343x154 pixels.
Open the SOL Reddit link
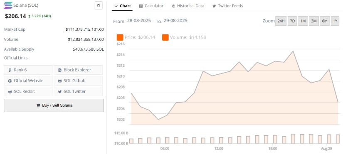pyautogui.click(x=28, y=91)
